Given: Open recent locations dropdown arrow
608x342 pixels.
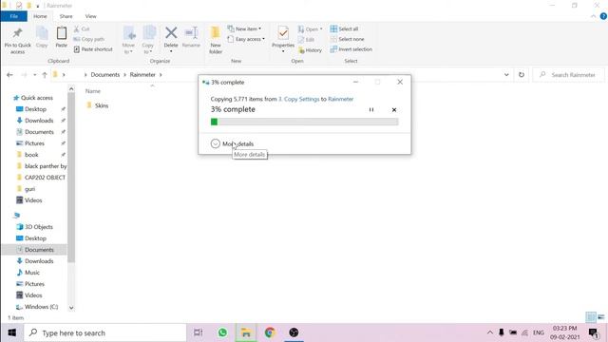Looking at the screenshot, I should tap(34, 75).
